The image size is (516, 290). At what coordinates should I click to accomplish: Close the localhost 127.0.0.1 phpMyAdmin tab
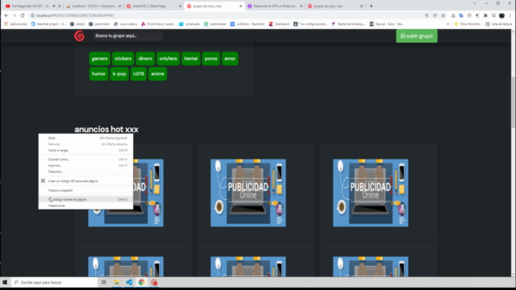(120, 6)
